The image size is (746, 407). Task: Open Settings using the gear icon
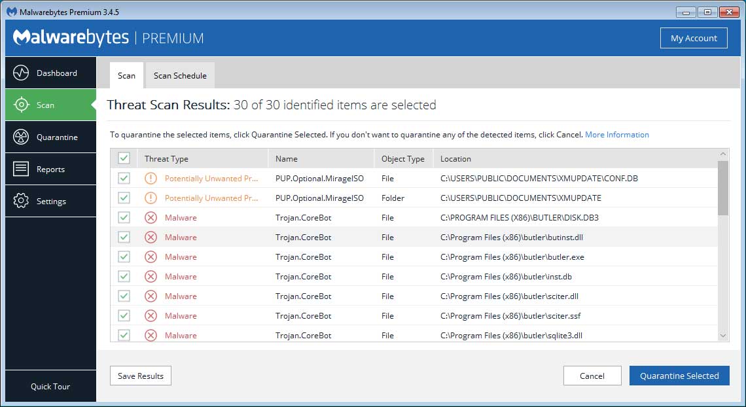pos(21,201)
